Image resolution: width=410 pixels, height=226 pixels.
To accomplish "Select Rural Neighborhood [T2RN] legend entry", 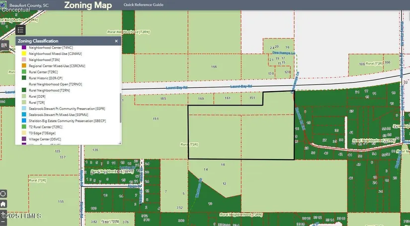I will click(49, 90).
